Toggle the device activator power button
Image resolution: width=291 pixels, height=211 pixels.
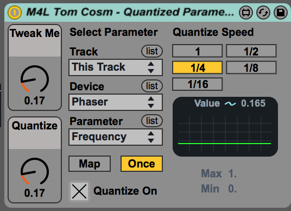point(15,13)
